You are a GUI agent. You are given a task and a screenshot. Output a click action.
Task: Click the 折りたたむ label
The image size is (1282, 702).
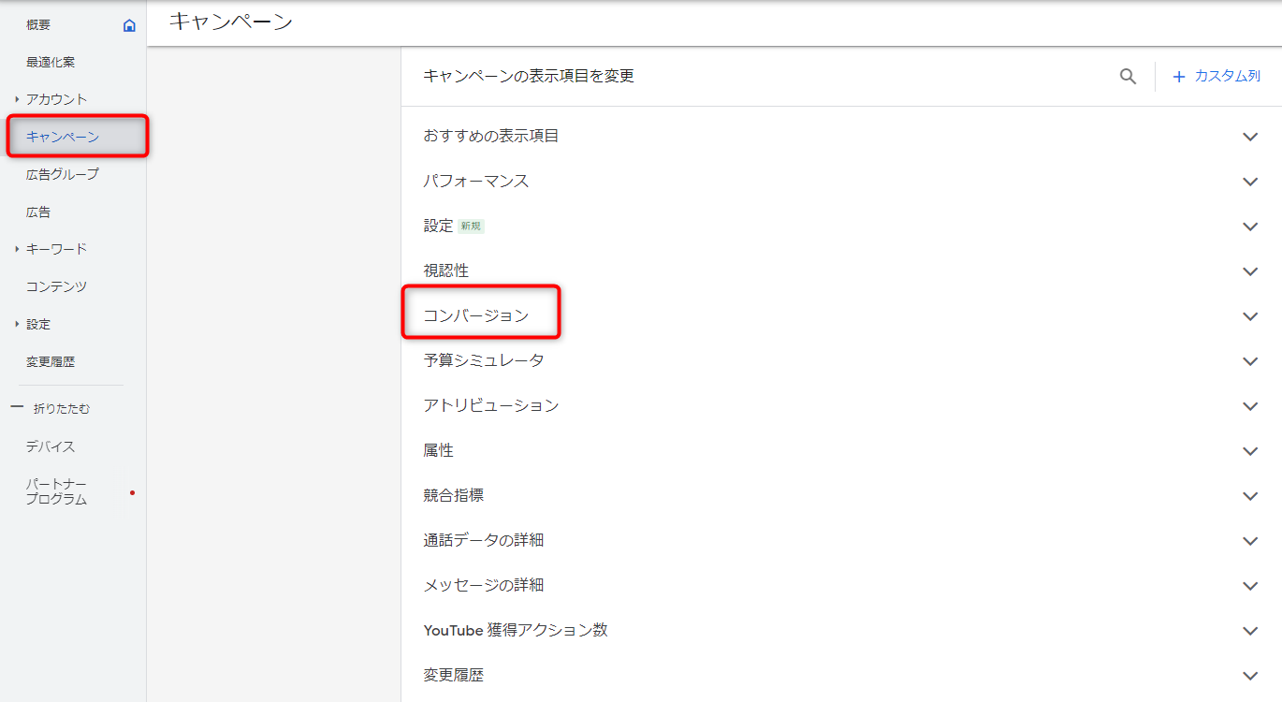[x=62, y=409]
